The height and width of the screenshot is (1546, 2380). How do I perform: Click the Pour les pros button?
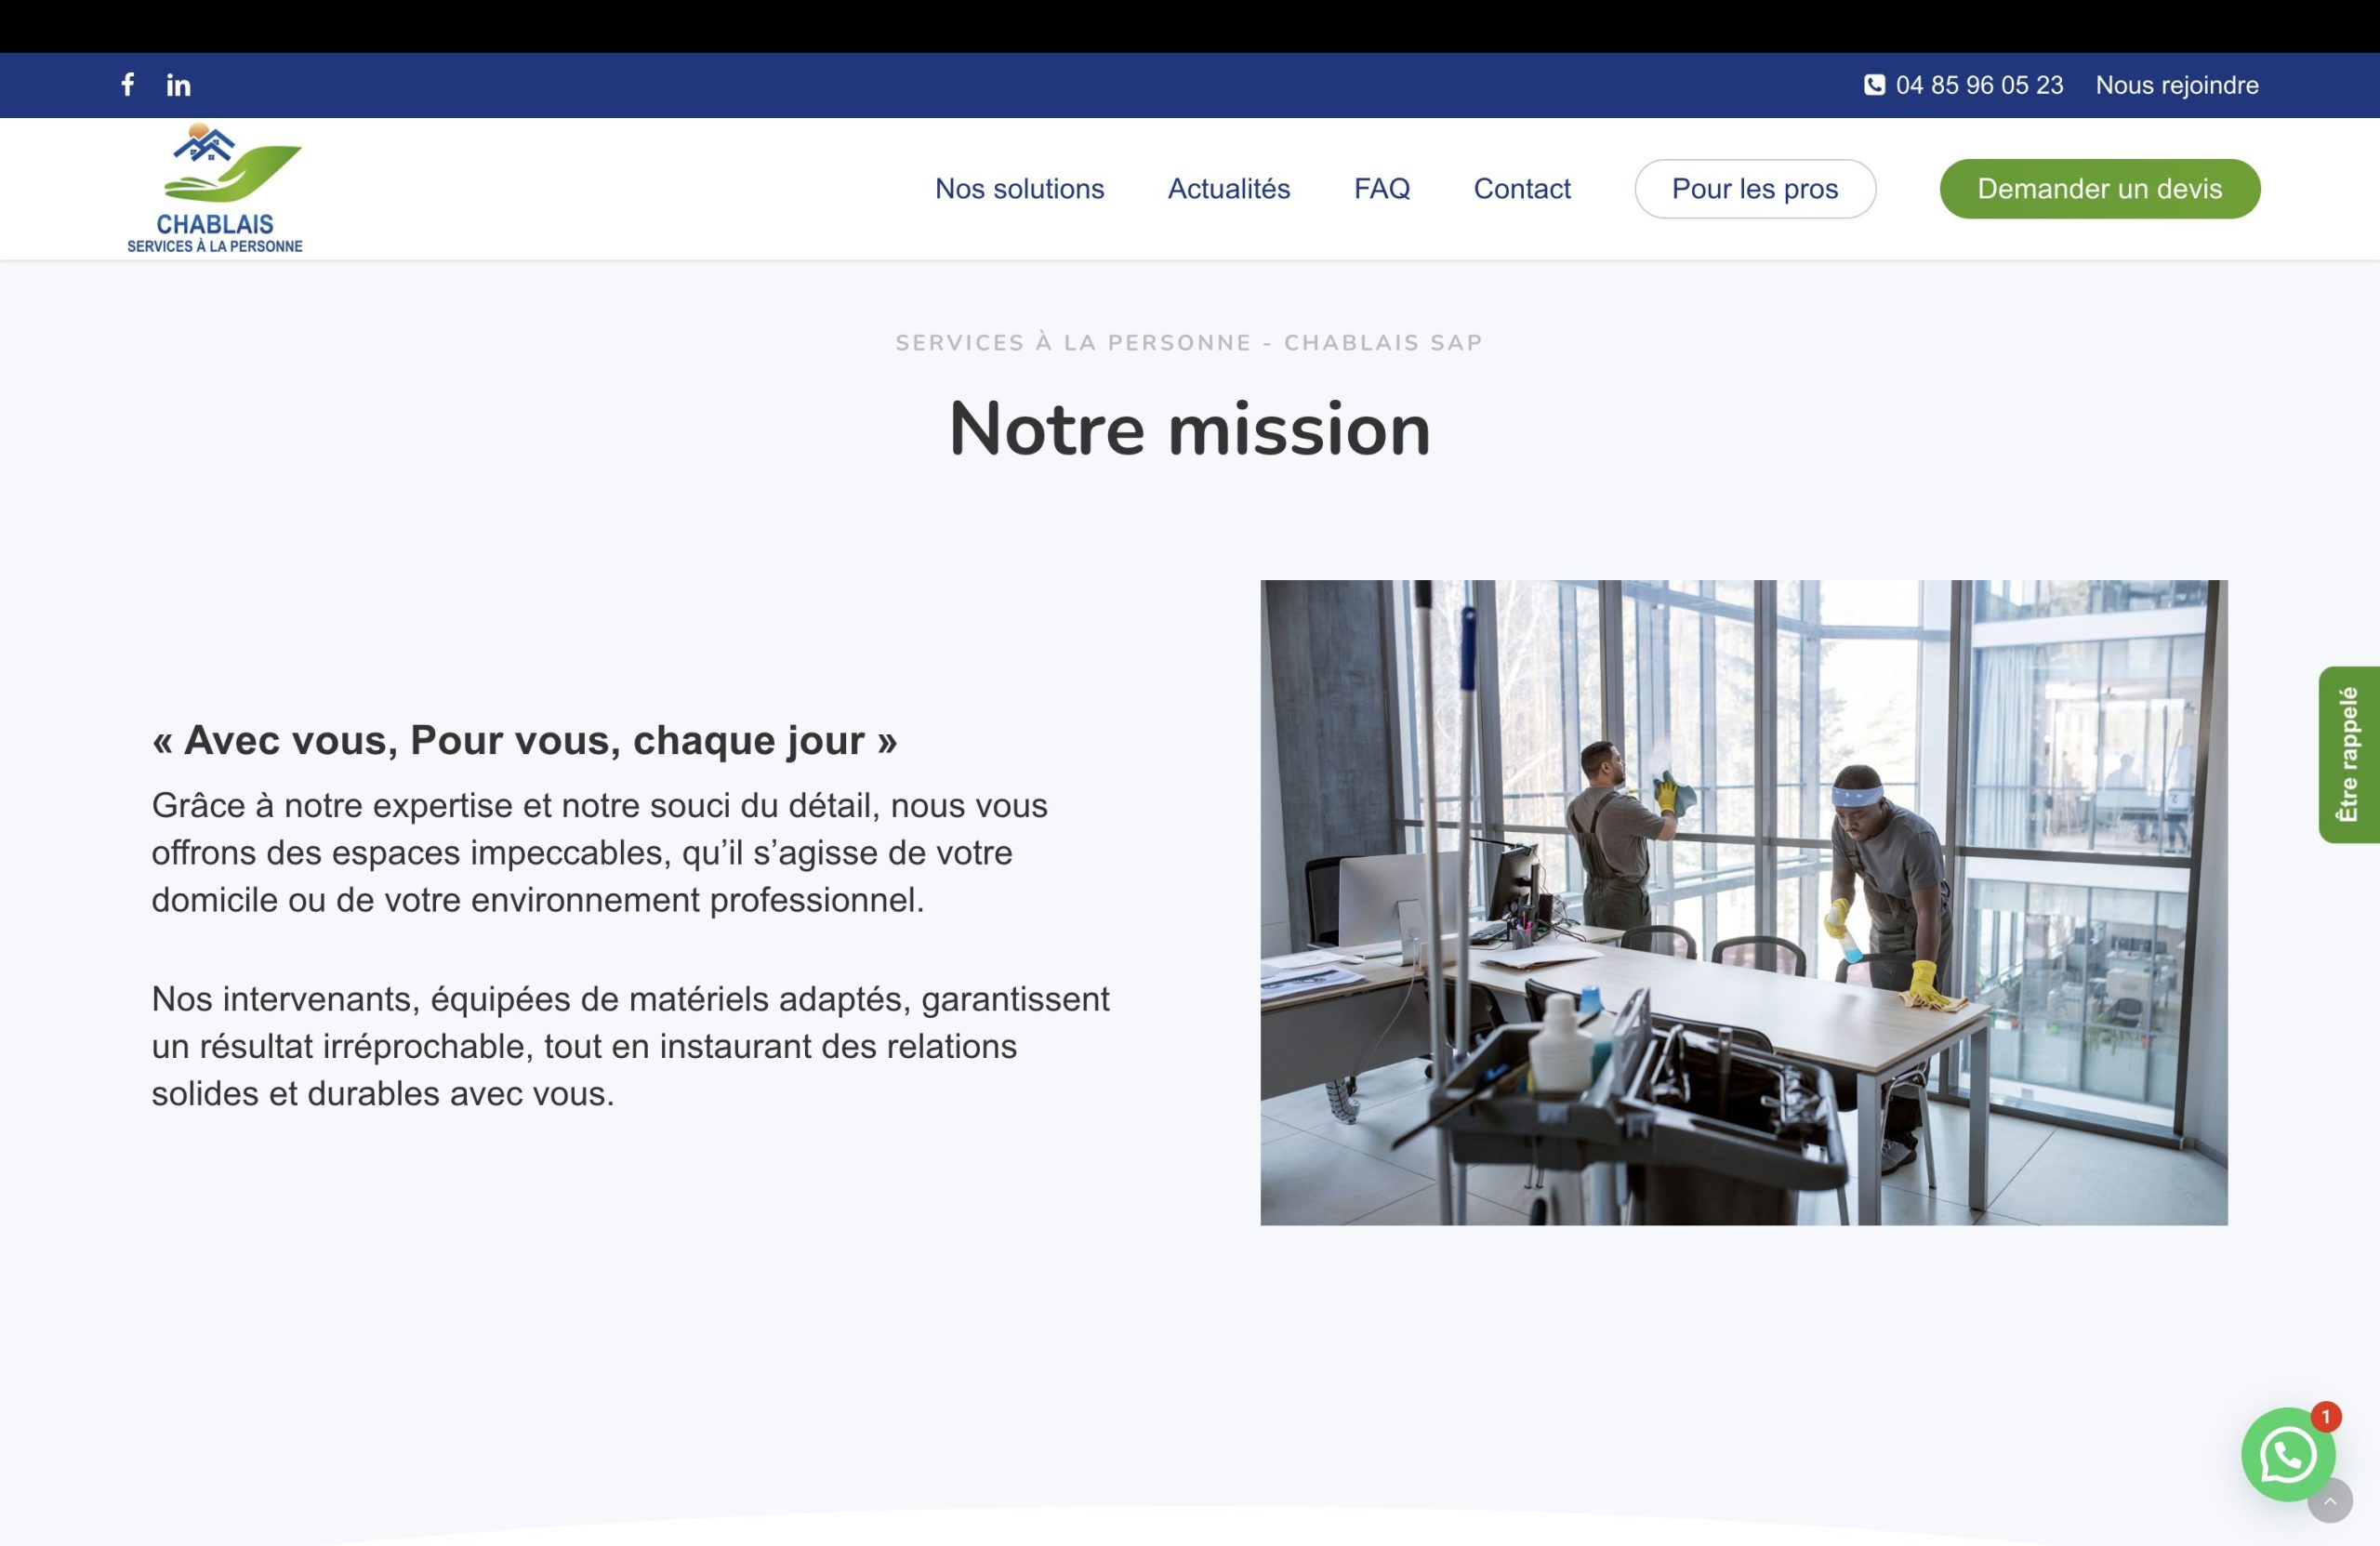(x=1754, y=189)
